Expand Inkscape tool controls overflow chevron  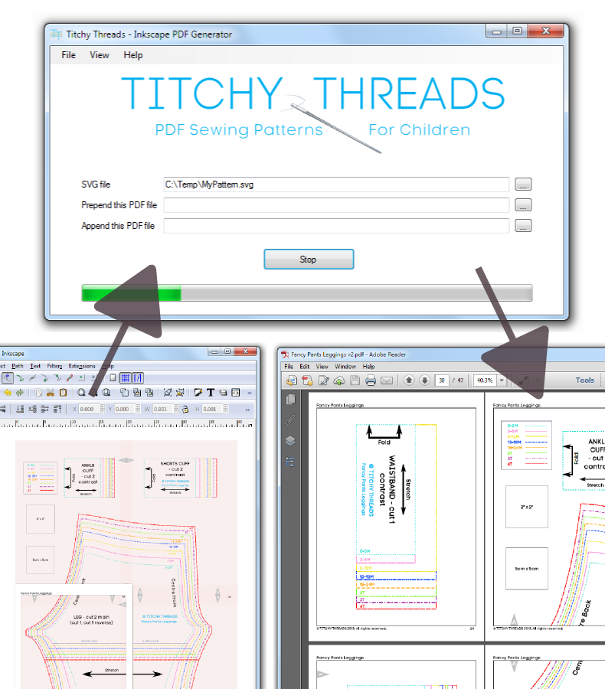[247, 410]
